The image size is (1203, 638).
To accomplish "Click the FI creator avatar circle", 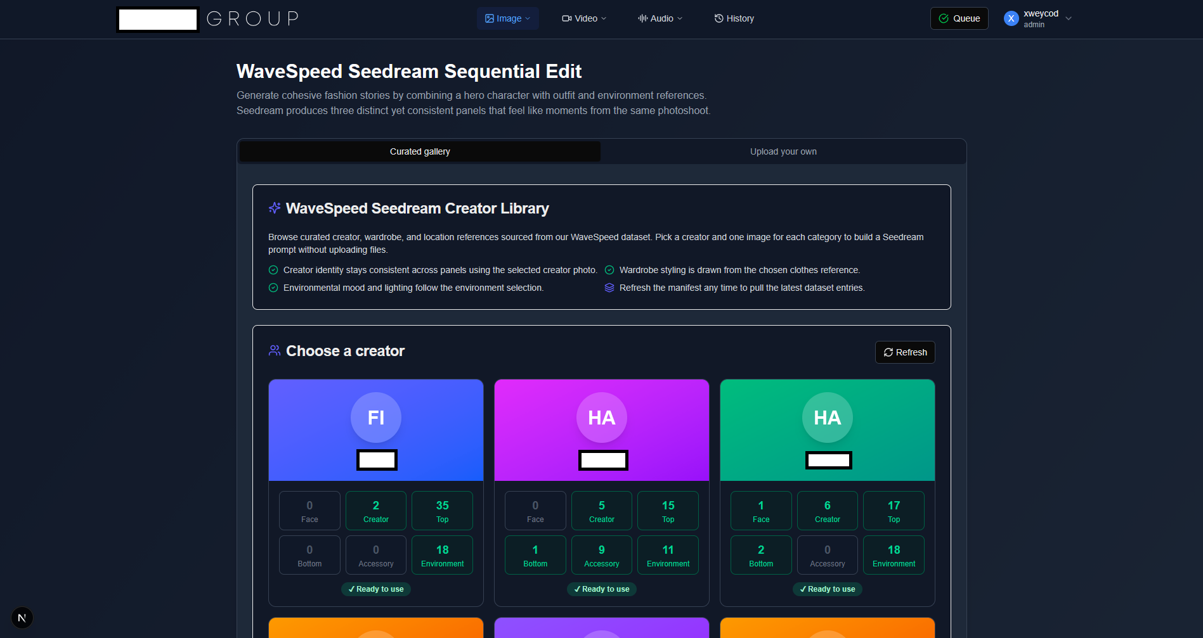I will pyautogui.click(x=376, y=418).
